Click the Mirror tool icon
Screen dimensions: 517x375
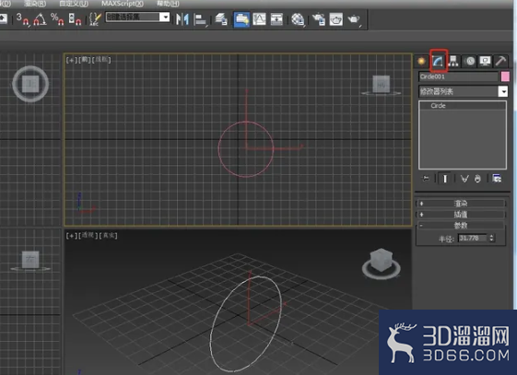click(x=182, y=19)
